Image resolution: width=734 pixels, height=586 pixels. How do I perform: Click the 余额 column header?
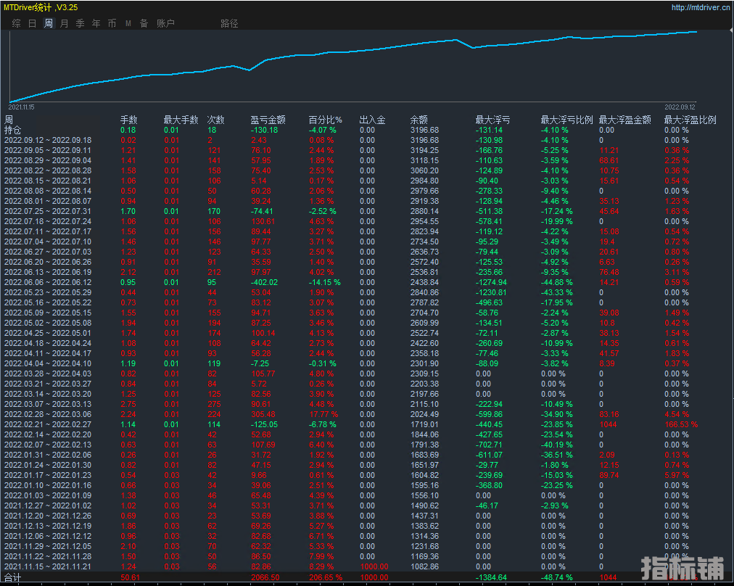419,120
